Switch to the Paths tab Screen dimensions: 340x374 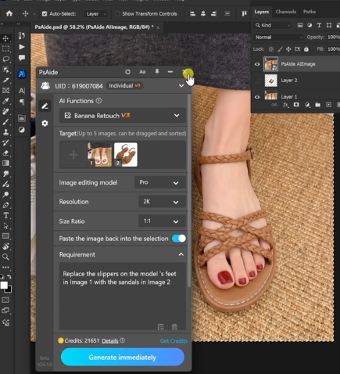click(310, 12)
